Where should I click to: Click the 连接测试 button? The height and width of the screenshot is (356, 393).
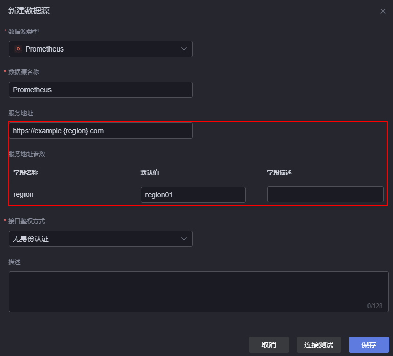(318, 345)
